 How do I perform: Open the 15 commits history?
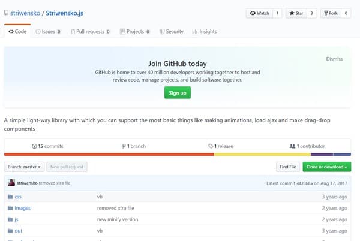tap(47, 146)
